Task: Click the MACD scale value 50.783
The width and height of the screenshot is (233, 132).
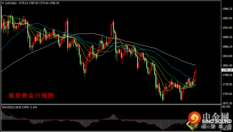Action: (226, 107)
